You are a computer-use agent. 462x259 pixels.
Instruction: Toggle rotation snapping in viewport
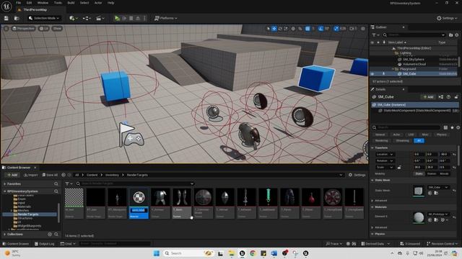(321, 29)
